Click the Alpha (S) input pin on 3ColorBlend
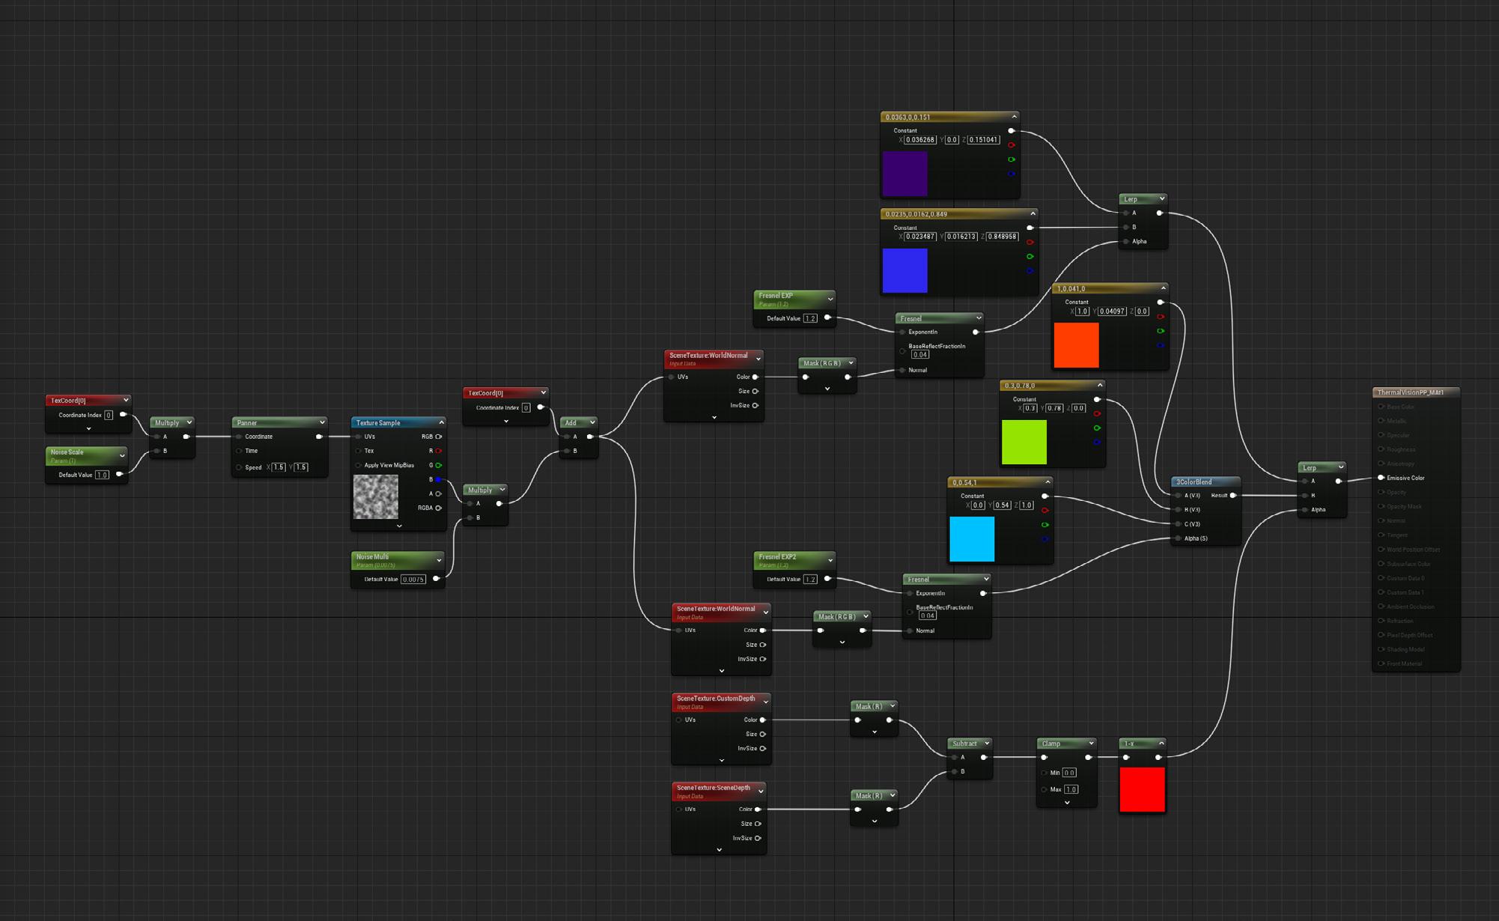1499x921 pixels. (1179, 538)
